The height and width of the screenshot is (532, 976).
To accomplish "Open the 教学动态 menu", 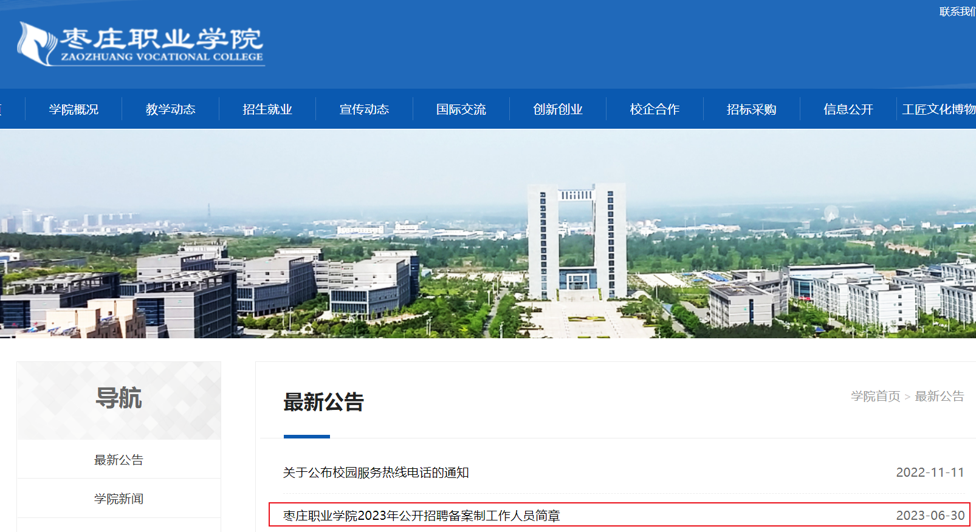I will point(171,109).
